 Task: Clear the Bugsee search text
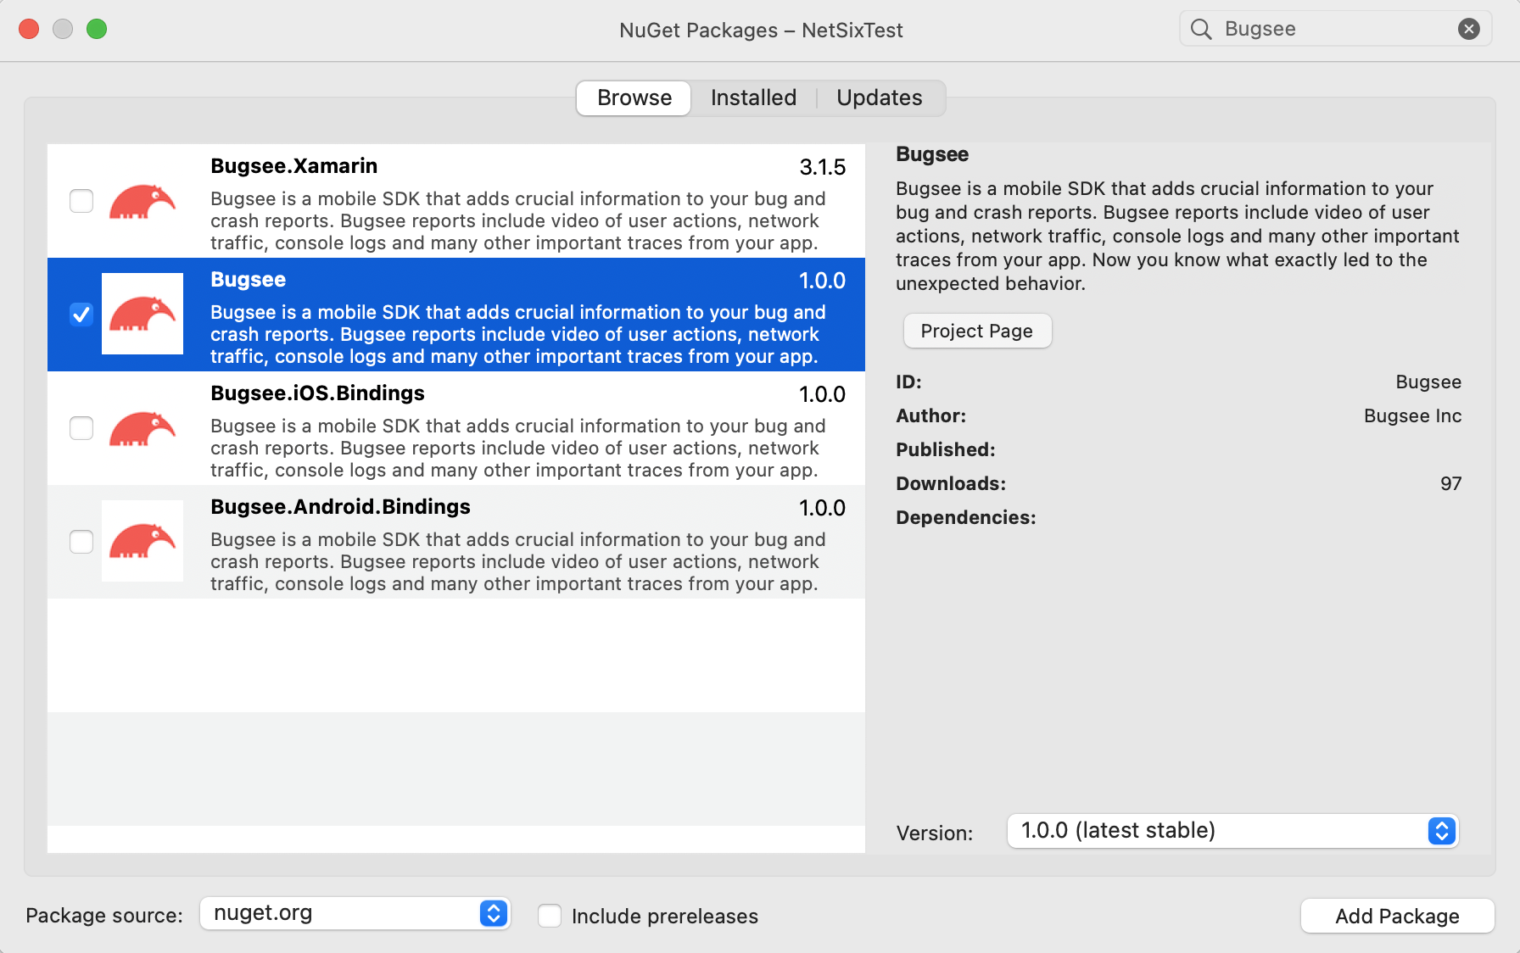tap(1469, 28)
